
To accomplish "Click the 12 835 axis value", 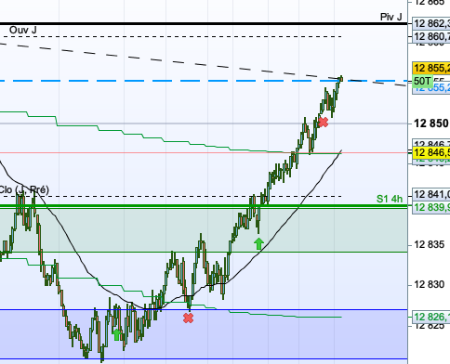I will pyautogui.click(x=430, y=245).
